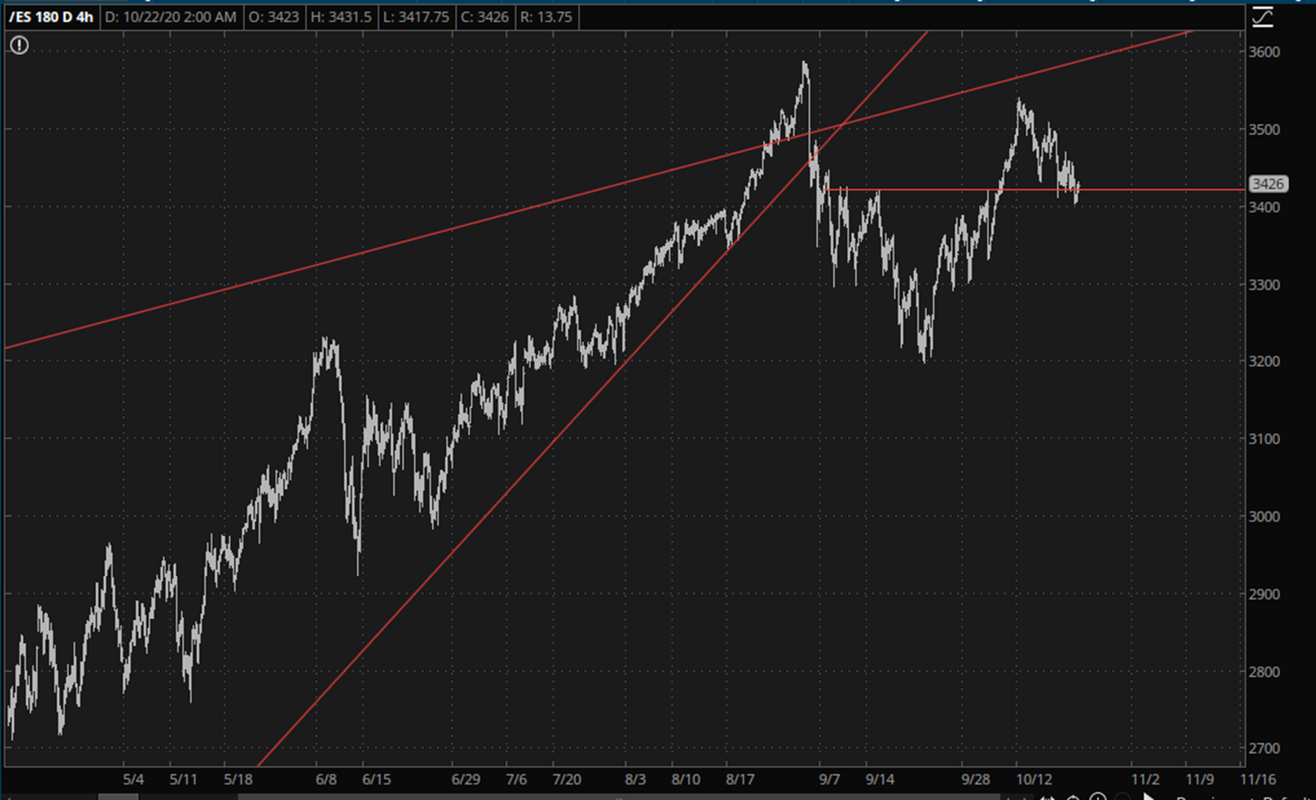Click the 9/14 date on time axis
Viewport: 1316px width, 800px height.
click(880, 779)
